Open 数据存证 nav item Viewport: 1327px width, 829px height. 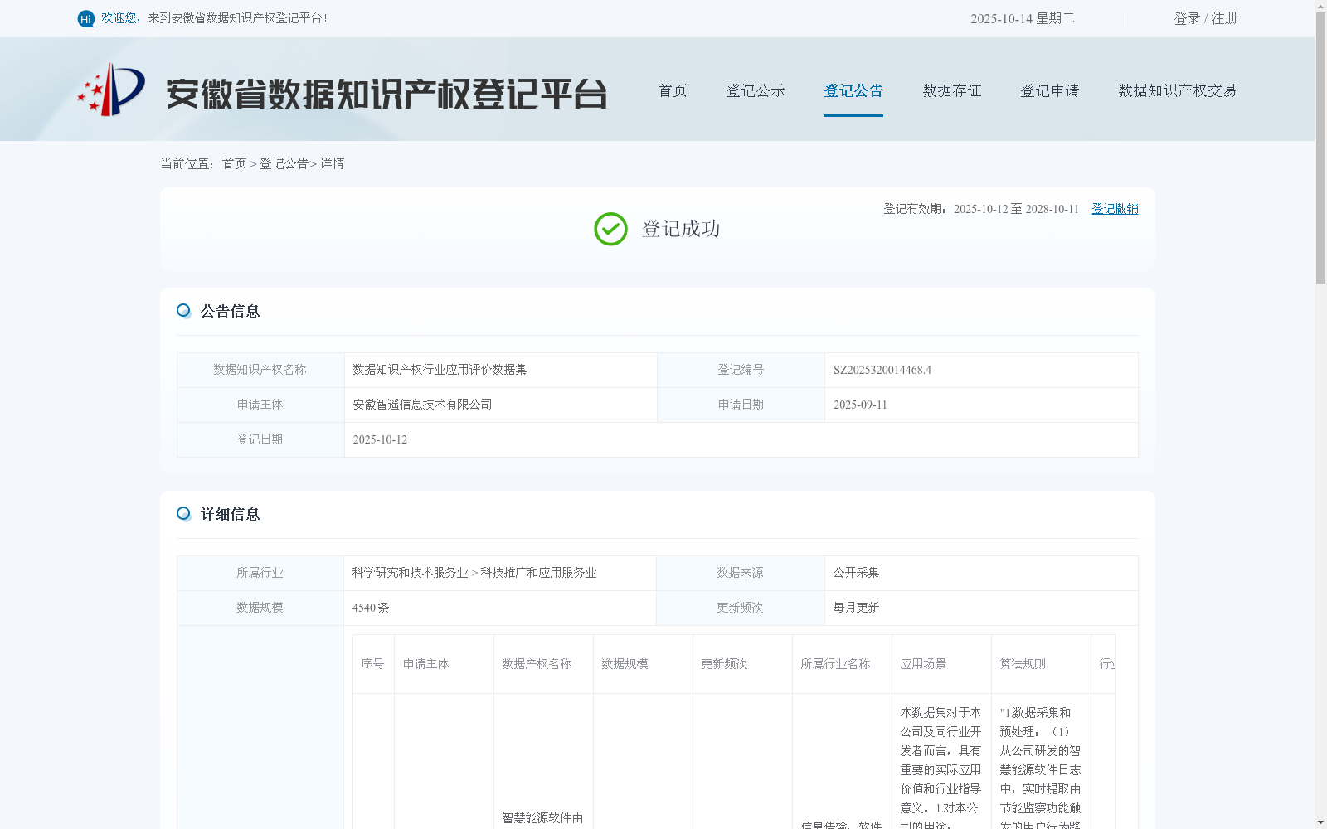(952, 90)
